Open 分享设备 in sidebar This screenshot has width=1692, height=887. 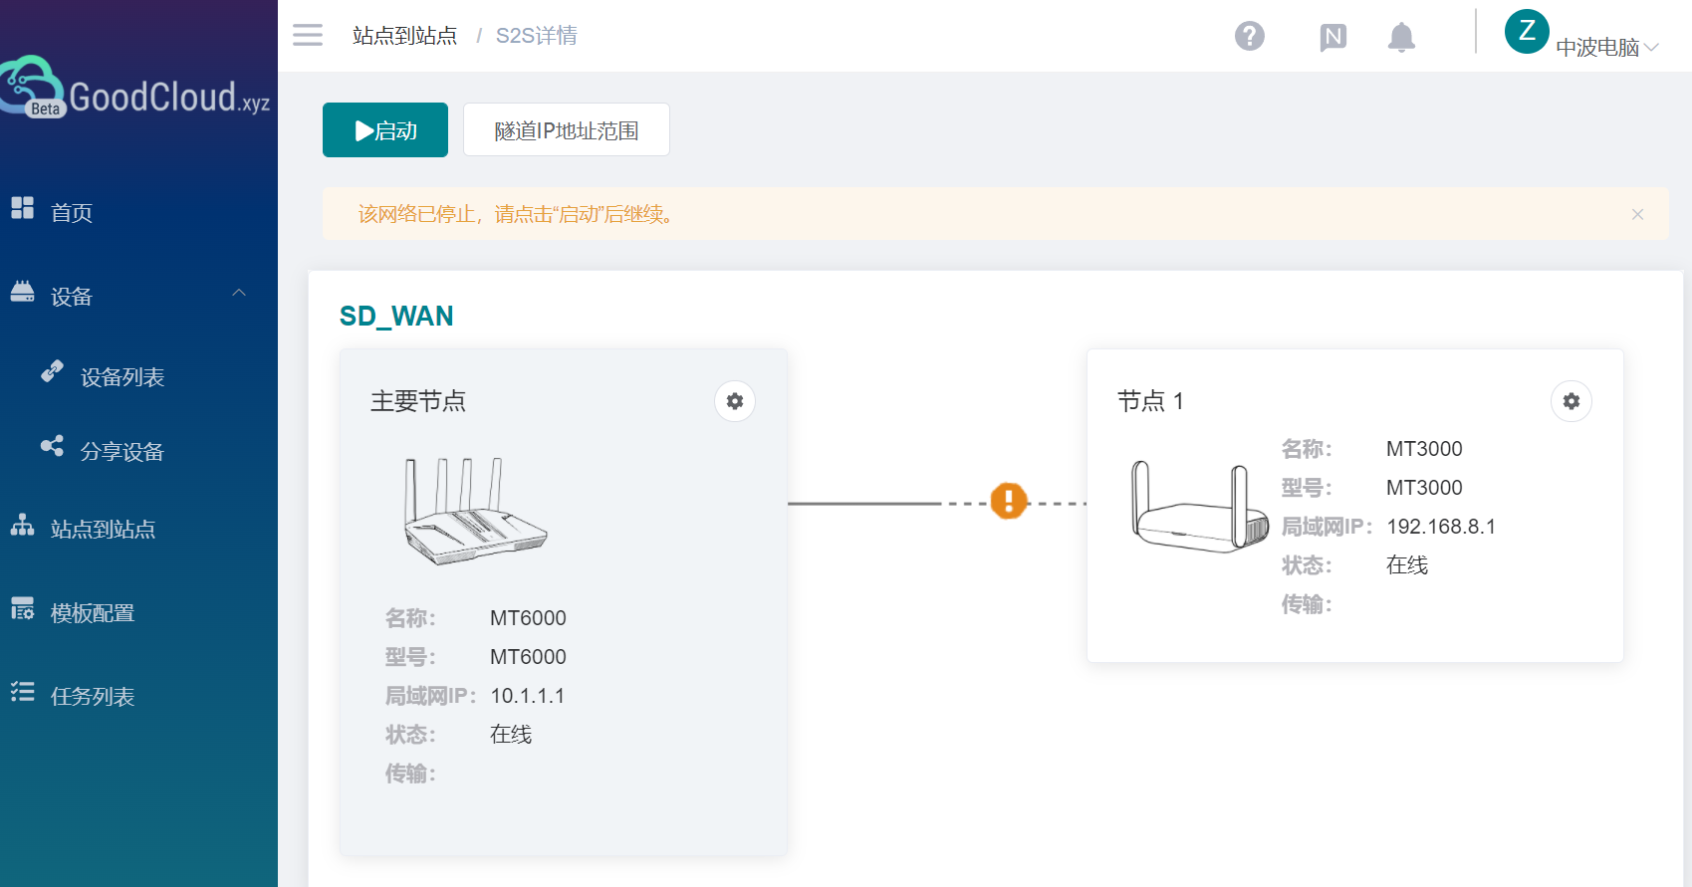pyautogui.click(x=121, y=452)
